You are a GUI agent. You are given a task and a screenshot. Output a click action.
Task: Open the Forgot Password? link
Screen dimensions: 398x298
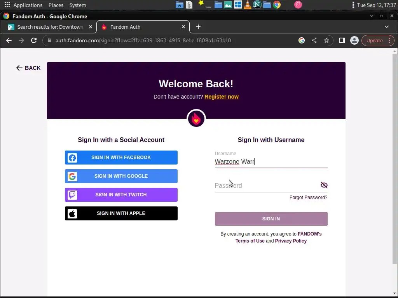pos(308,198)
